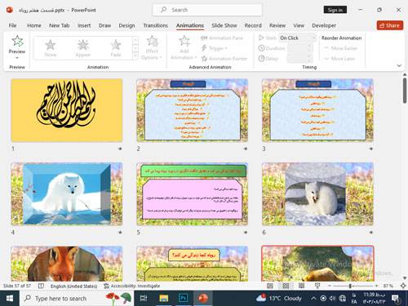Open Photoshop from the taskbar

(x=183, y=299)
